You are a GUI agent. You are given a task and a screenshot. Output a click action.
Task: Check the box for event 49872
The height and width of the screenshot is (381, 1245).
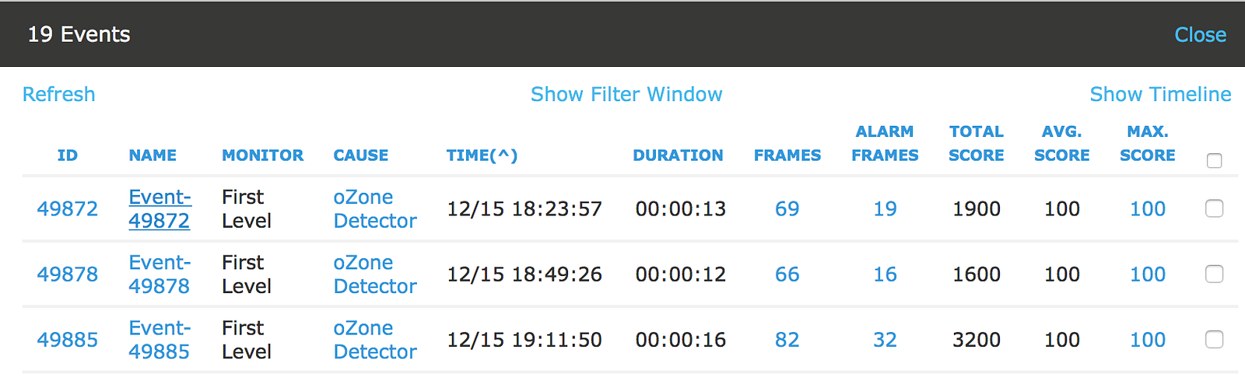[1214, 208]
